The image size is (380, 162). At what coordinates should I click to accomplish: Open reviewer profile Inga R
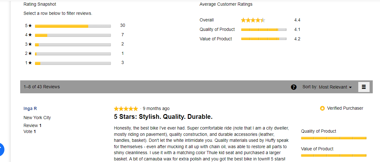pyautogui.click(x=30, y=109)
